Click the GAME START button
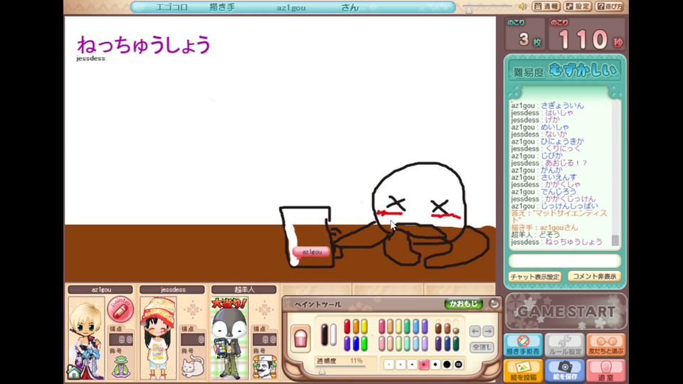The width and height of the screenshot is (683, 384). point(566,311)
